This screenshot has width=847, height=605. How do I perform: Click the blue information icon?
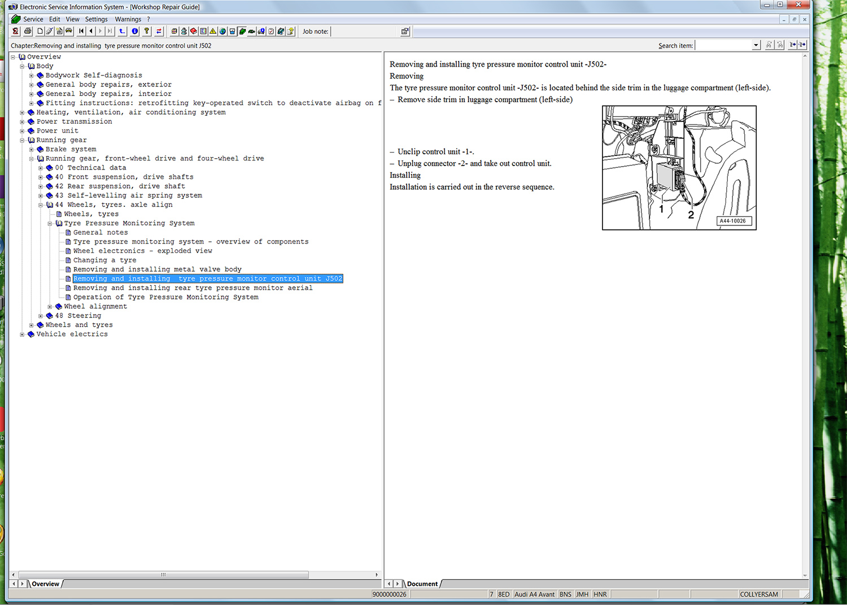click(x=135, y=31)
